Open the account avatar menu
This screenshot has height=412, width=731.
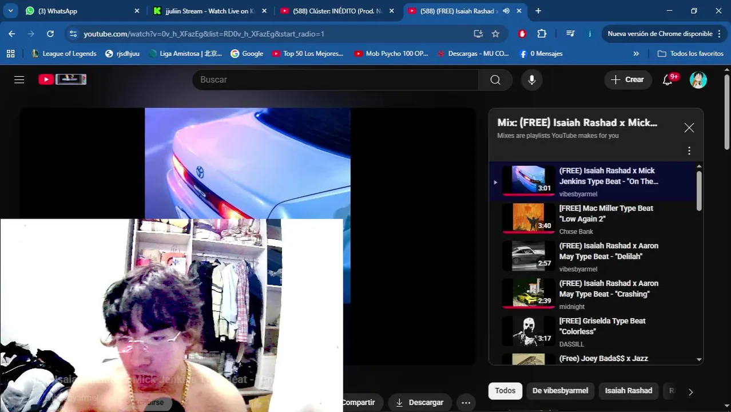coord(698,80)
